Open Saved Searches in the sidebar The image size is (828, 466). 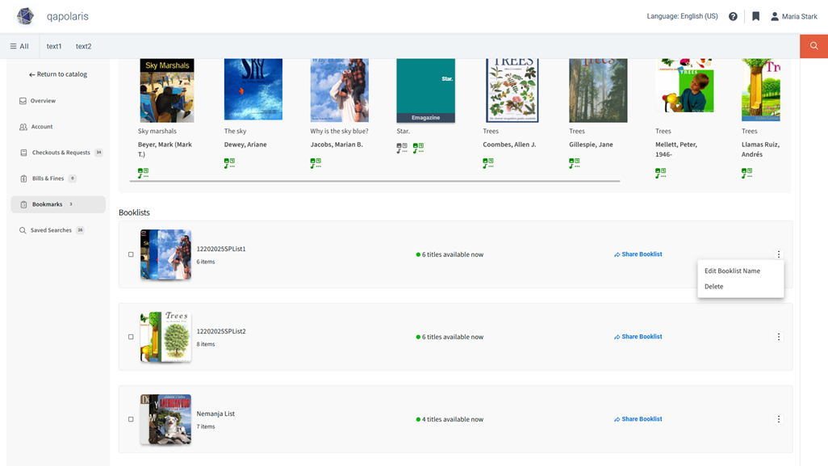coord(52,230)
